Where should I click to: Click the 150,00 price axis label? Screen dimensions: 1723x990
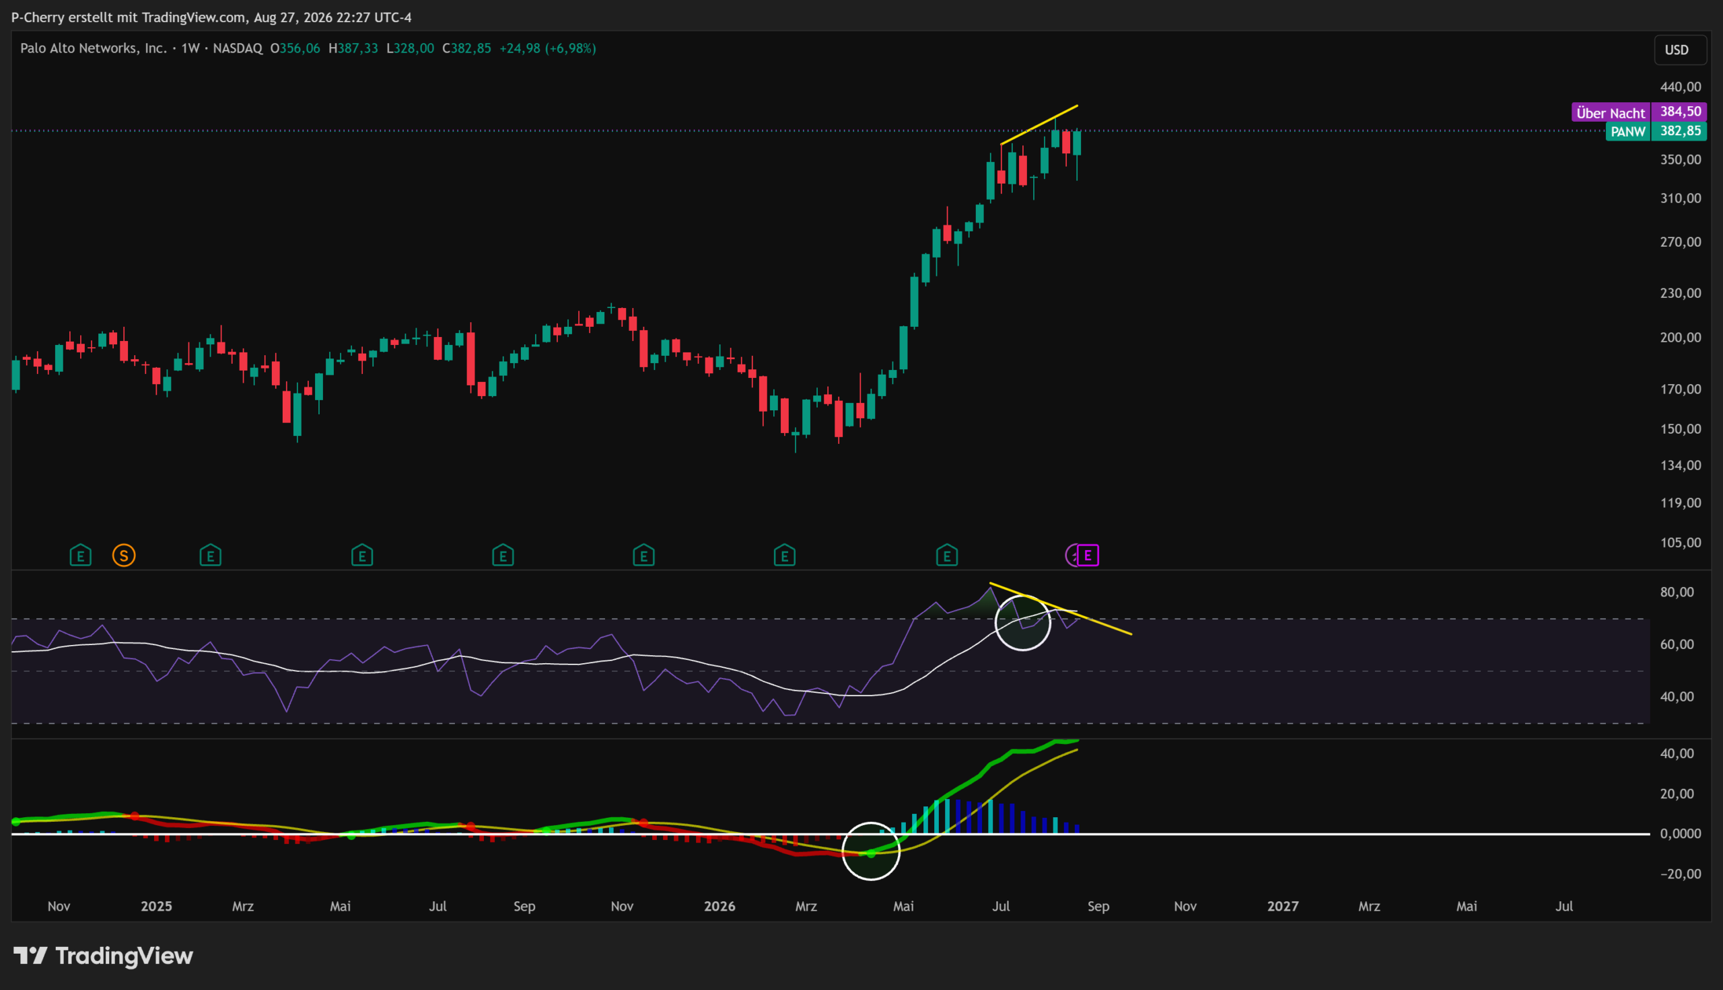coord(1680,429)
